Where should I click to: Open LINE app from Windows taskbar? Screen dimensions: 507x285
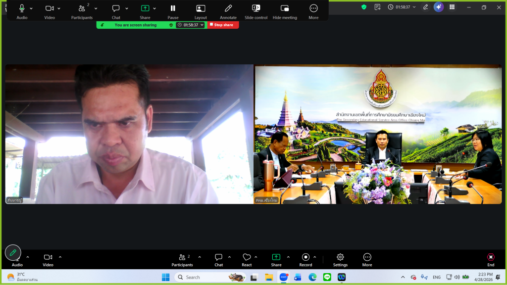(327, 277)
